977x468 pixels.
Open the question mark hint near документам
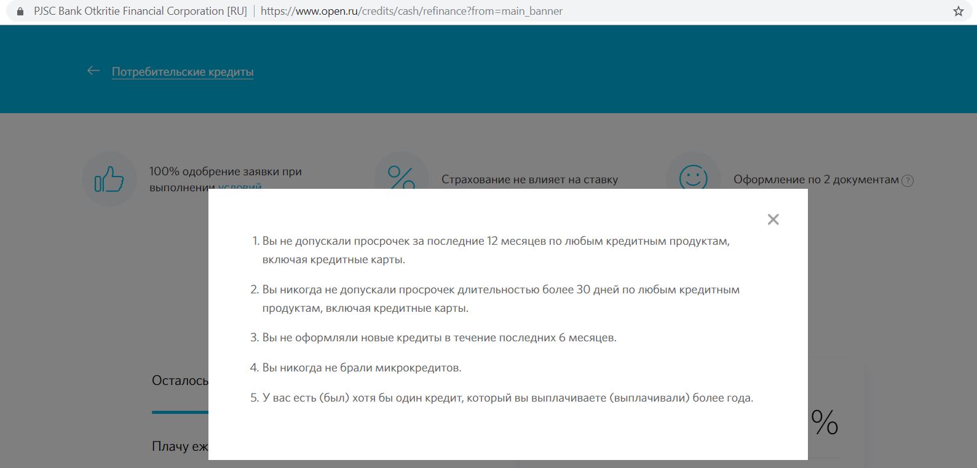pos(907,181)
